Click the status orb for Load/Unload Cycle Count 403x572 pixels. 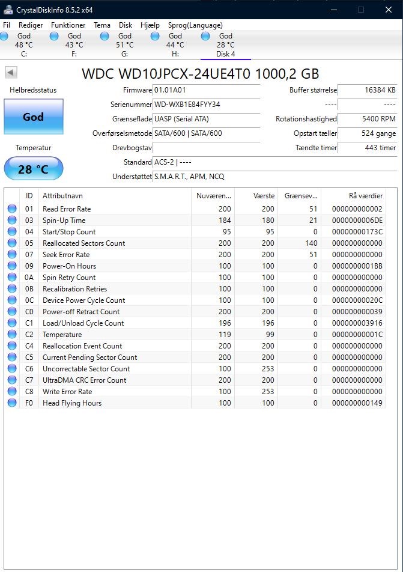pyautogui.click(x=12, y=323)
